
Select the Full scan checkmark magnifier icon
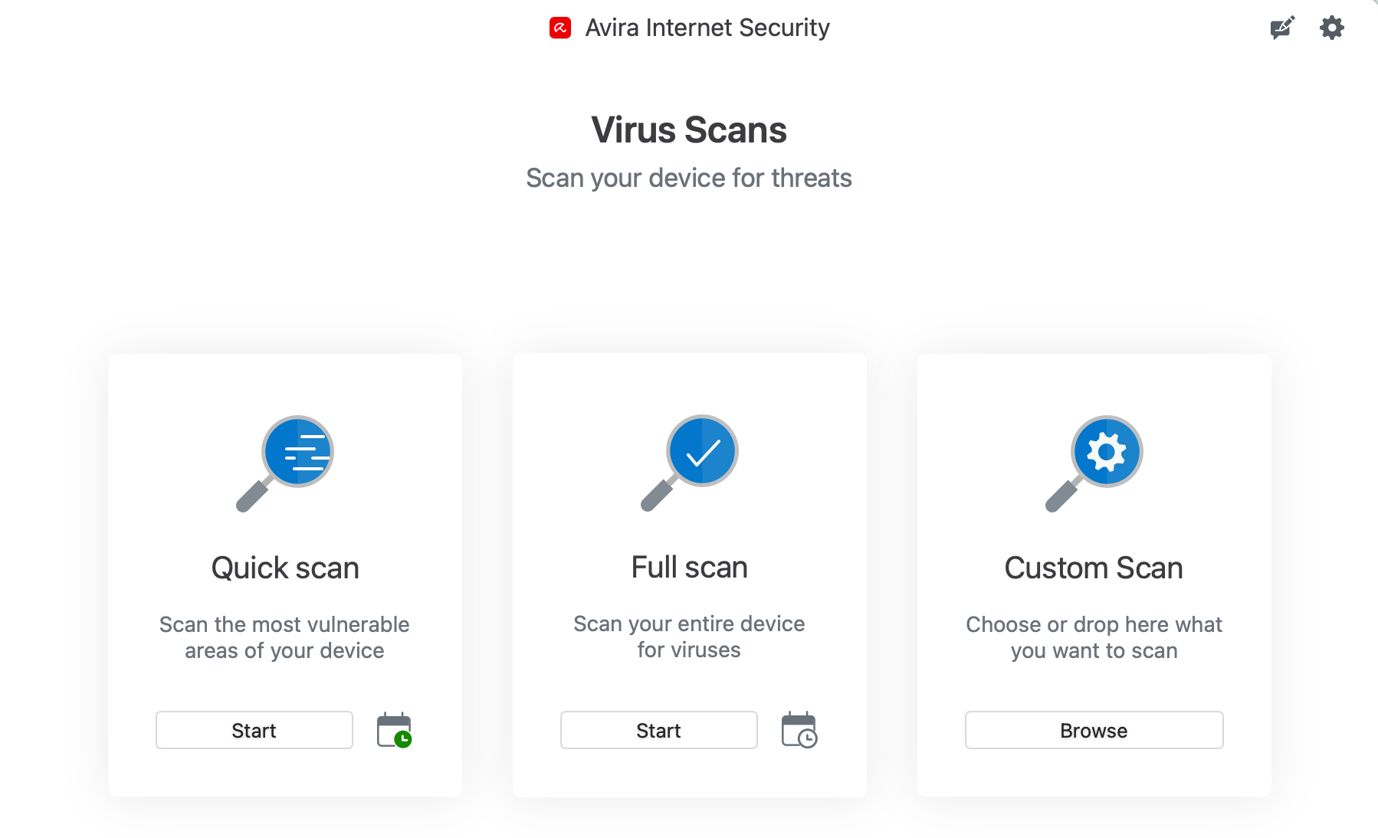689,463
